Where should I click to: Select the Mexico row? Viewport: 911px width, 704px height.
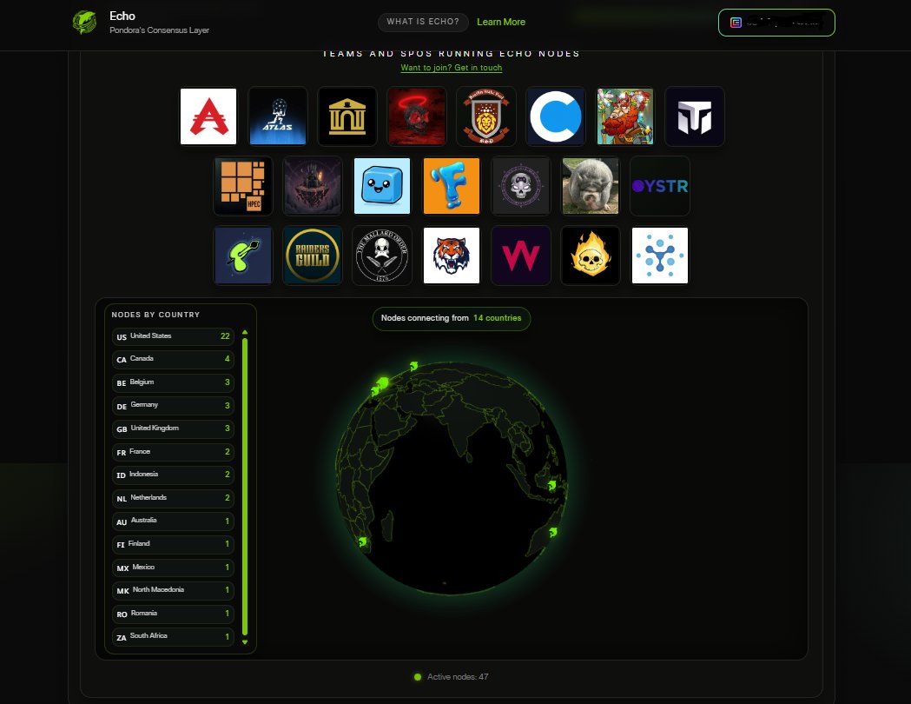point(173,568)
